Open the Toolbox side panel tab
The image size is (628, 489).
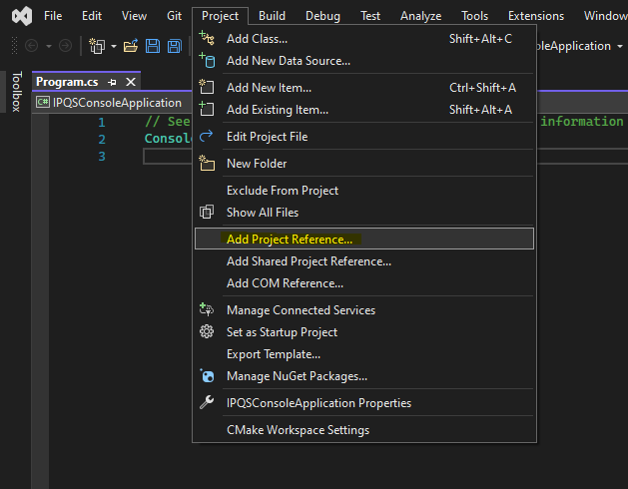[x=16, y=91]
